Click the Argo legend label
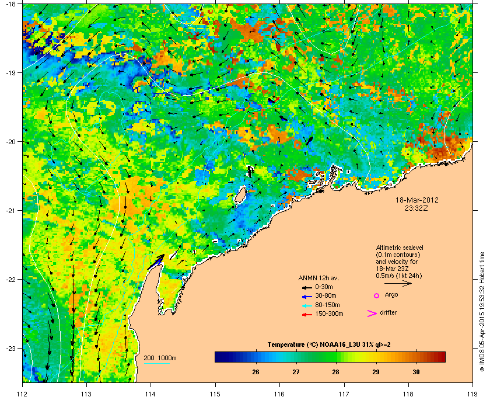490x397 pixels. coord(391,295)
